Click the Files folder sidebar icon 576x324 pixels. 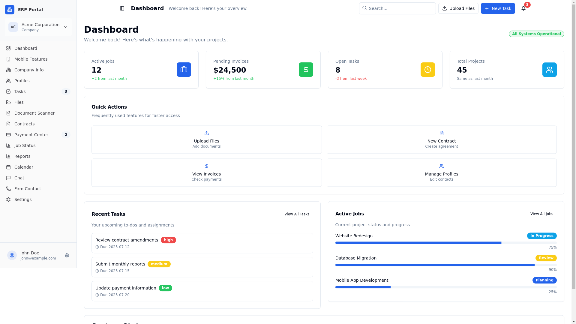click(x=8, y=102)
